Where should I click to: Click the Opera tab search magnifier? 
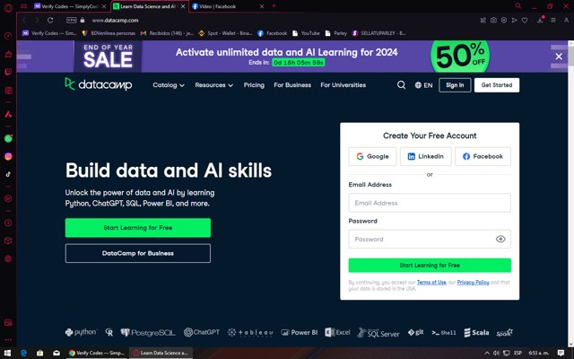[518, 6]
